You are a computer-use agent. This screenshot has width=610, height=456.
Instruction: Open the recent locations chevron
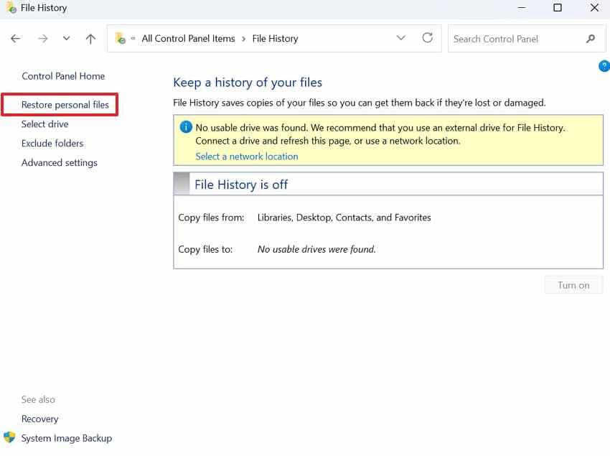tap(67, 38)
